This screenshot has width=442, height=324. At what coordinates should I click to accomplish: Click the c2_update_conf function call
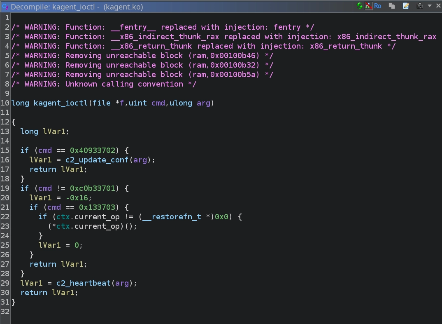tap(97, 160)
